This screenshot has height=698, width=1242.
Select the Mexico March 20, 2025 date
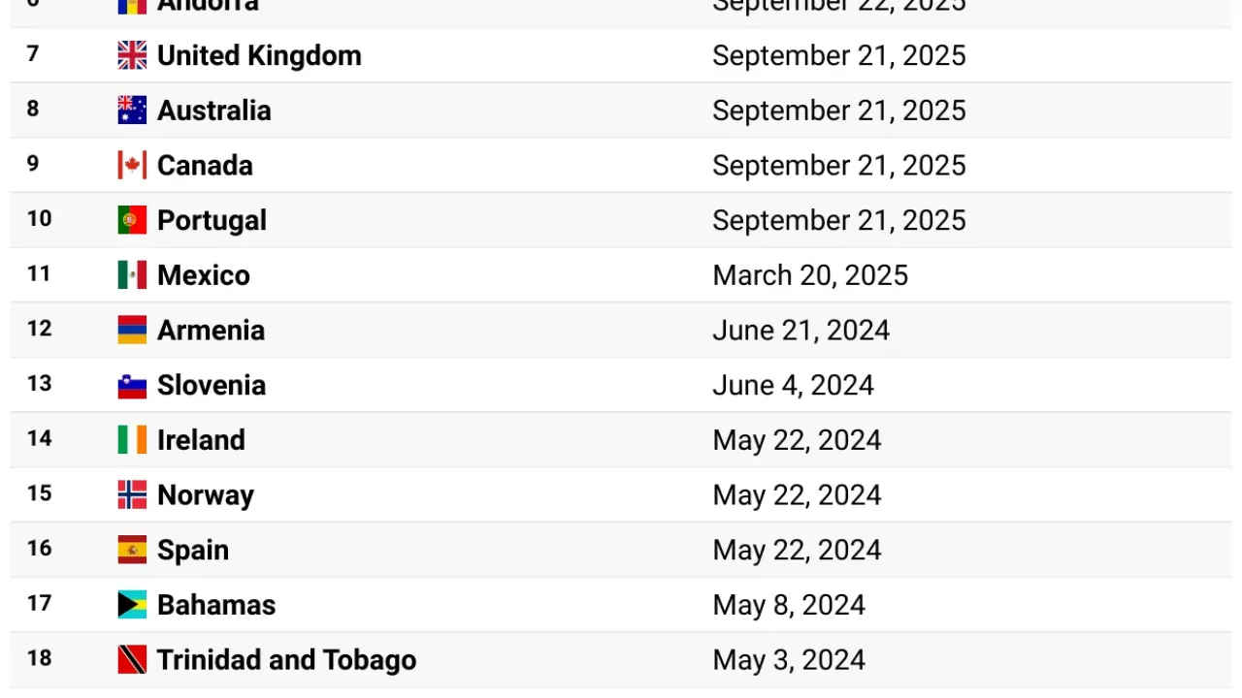[810, 275]
